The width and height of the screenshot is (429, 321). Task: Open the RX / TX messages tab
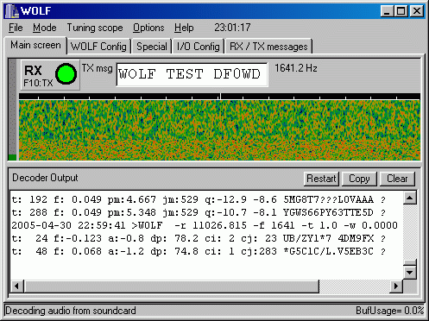click(x=268, y=47)
